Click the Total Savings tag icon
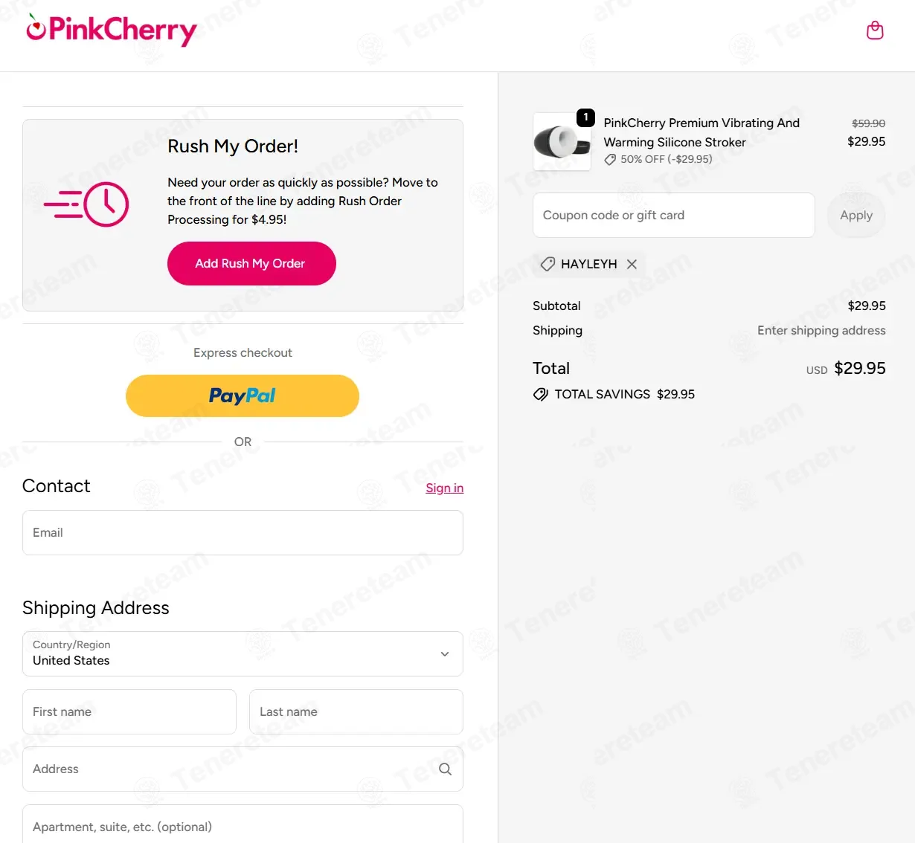The image size is (915, 843). tap(541, 395)
